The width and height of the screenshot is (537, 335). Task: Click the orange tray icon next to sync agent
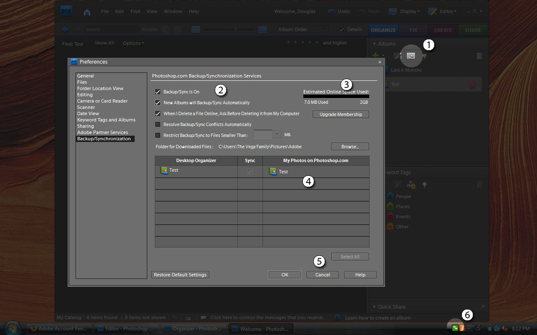(462, 328)
